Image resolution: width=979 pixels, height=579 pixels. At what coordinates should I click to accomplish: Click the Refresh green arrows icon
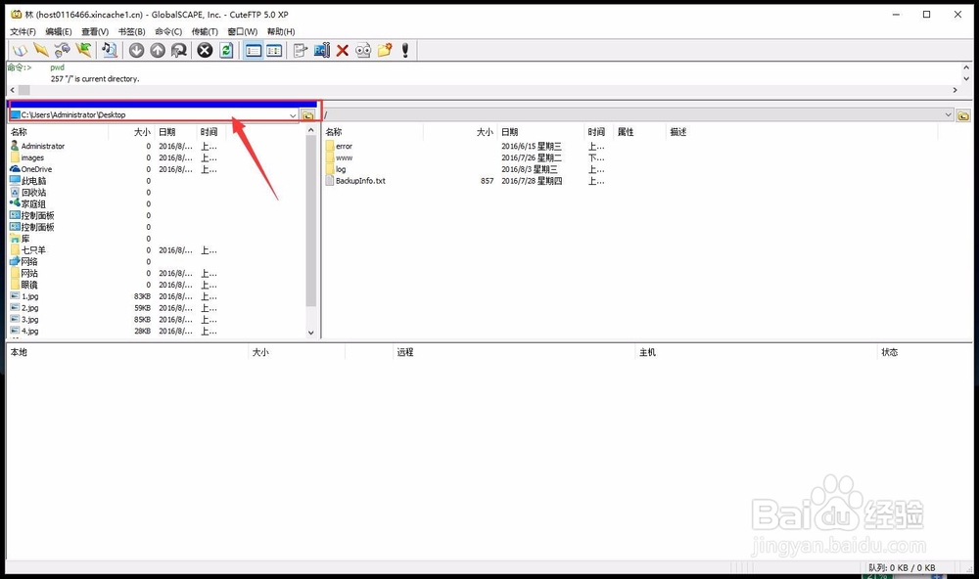click(226, 51)
